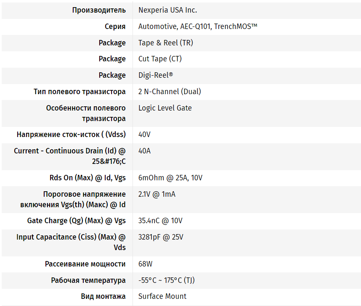
Task: Click the Rds On (Max) @ Id, Vgs label
Action: [88, 178]
